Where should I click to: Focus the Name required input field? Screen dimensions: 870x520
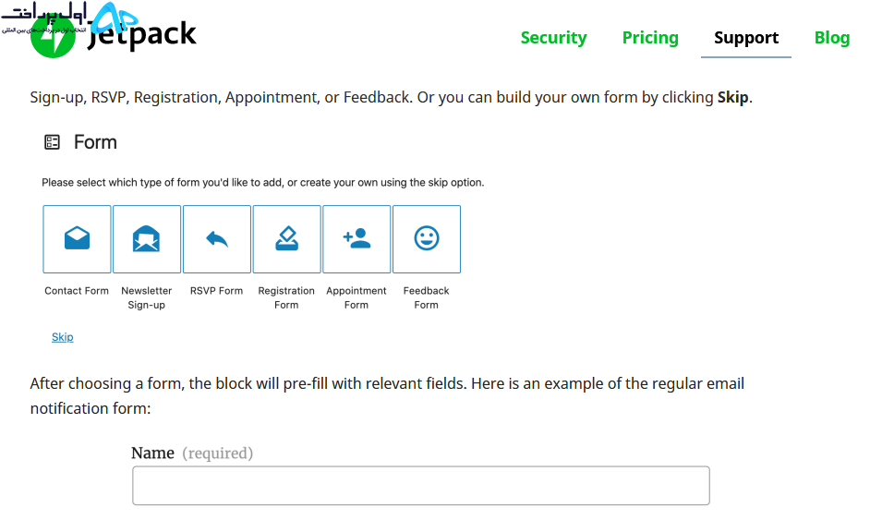click(421, 486)
